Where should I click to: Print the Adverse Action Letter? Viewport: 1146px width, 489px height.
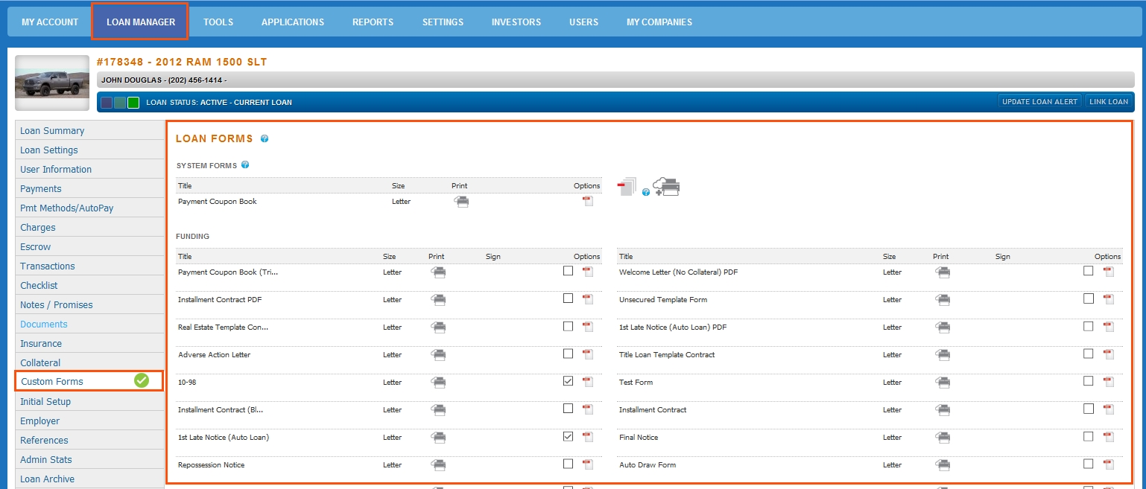[439, 355]
